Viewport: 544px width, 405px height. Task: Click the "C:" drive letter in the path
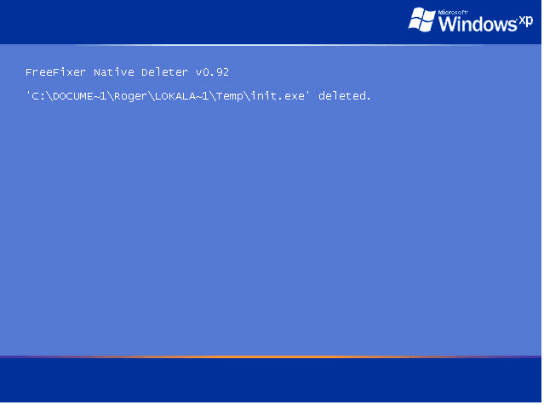tap(38, 96)
